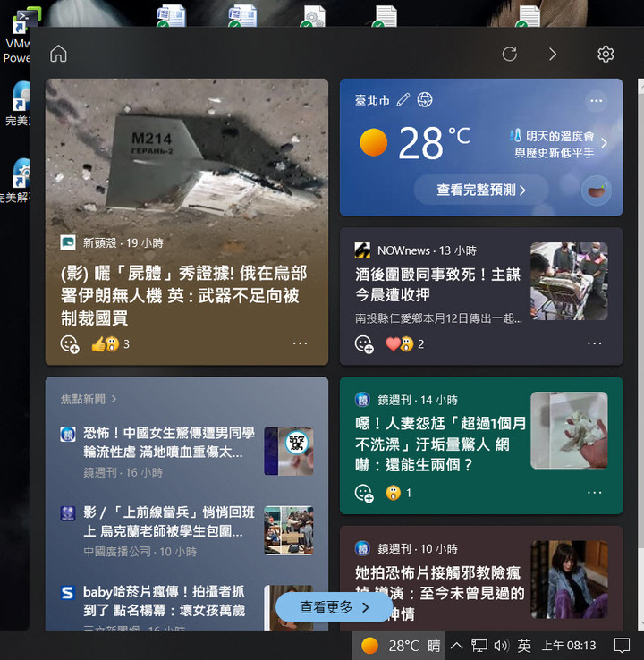This screenshot has width=644, height=660.
Task: Open the drone news headline about 伊朗無人機
Action: (184, 295)
